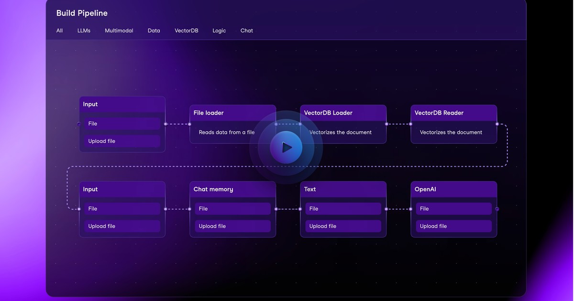Click top Input node's right output port
Image resolution: width=574 pixels, height=301 pixels.
(166, 124)
